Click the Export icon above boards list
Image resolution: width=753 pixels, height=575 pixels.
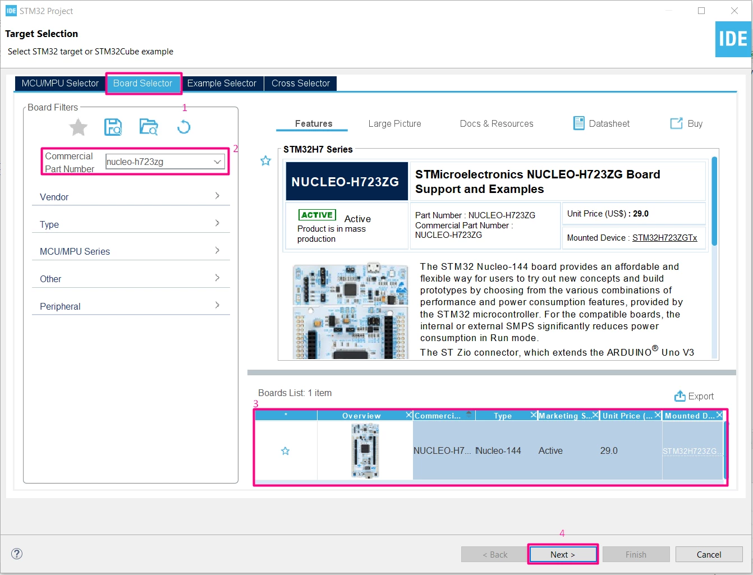coord(679,396)
